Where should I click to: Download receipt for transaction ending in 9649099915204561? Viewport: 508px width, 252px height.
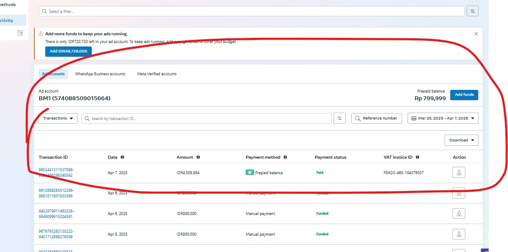[x=459, y=213]
